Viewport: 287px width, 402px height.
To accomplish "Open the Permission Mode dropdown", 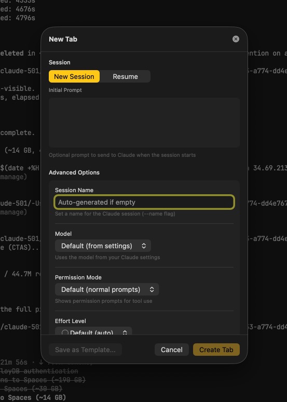I will pyautogui.click(x=107, y=289).
